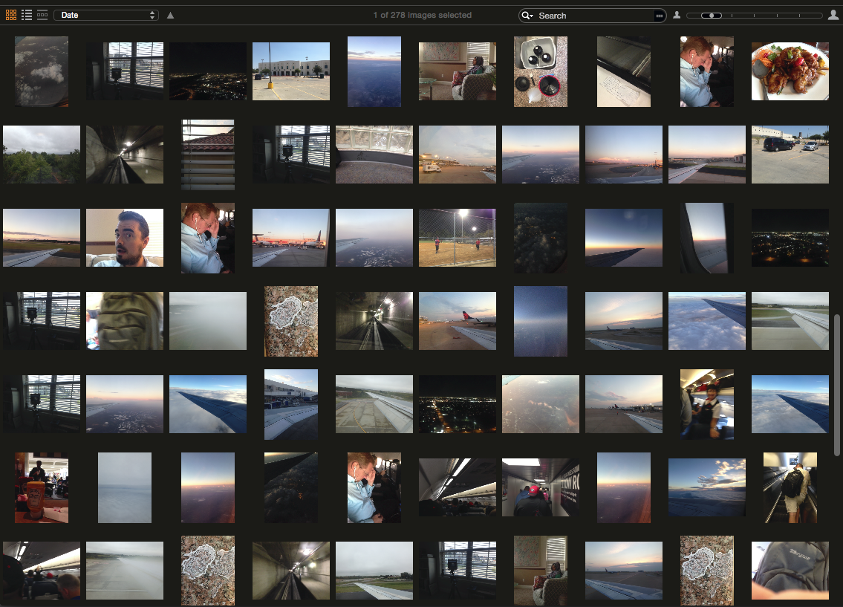The image size is (843, 607).
Task: Select the backpacker on escalator photo
Action: click(790, 487)
